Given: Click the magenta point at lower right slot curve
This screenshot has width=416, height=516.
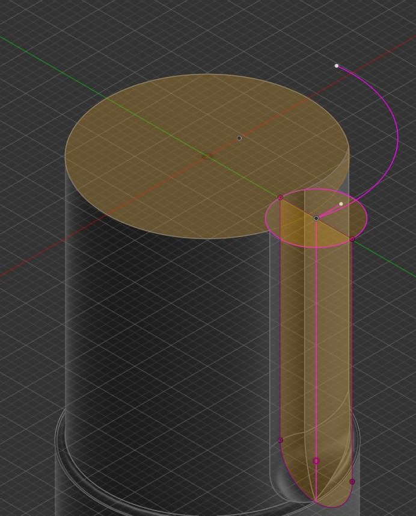Looking at the screenshot, I should 352,482.
